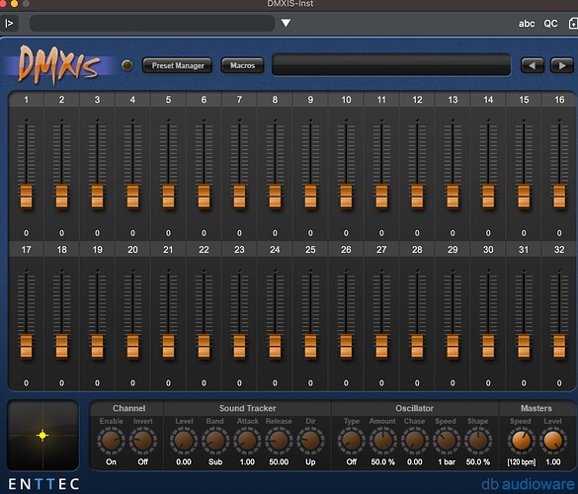Open the Macros panel
Viewport: 578px width, 494px height.
(242, 65)
